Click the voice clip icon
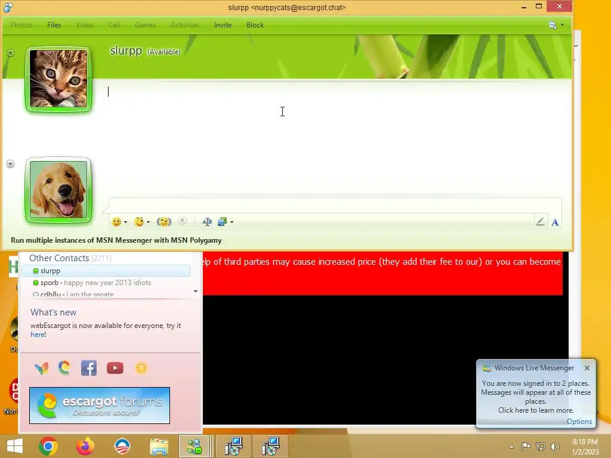 click(x=183, y=222)
